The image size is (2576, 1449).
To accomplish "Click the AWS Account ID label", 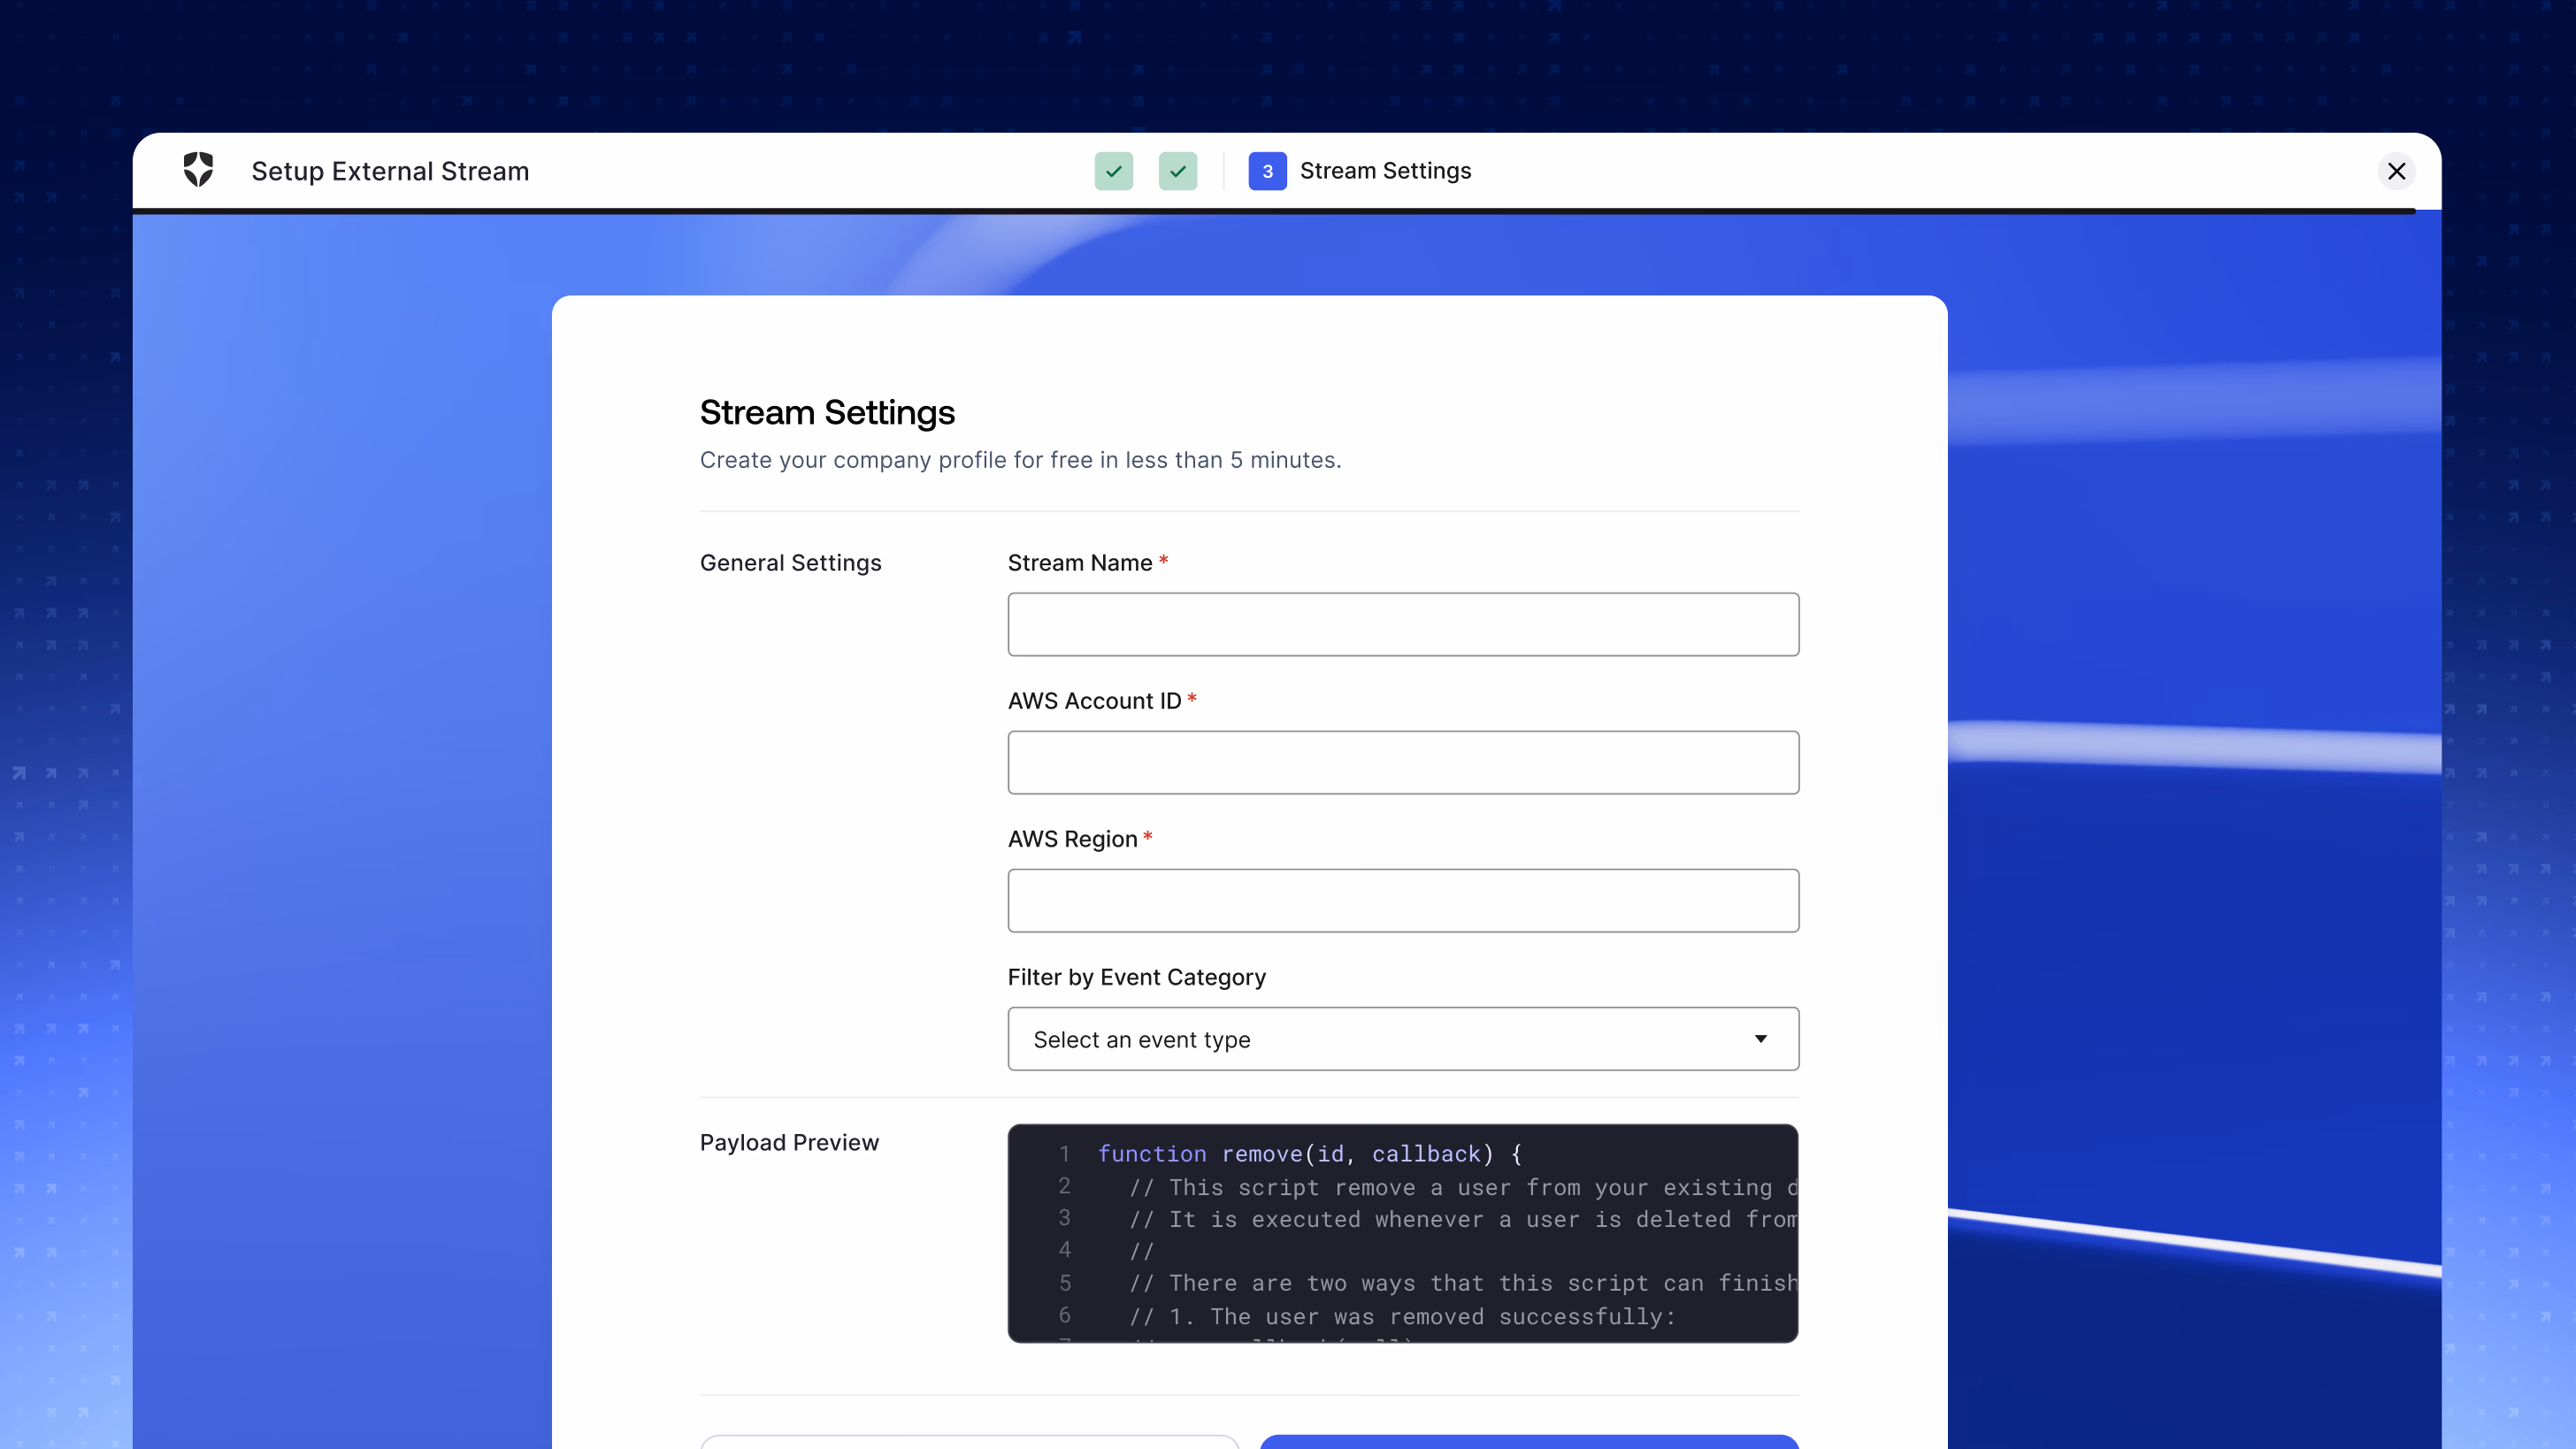I will [x=1094, y=701].
